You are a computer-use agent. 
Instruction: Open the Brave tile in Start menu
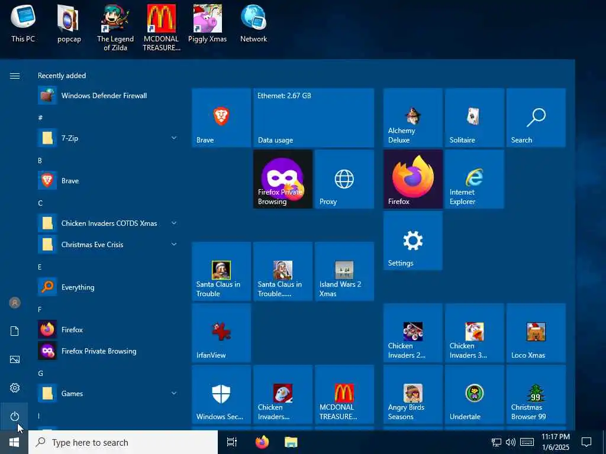[221, 118]
